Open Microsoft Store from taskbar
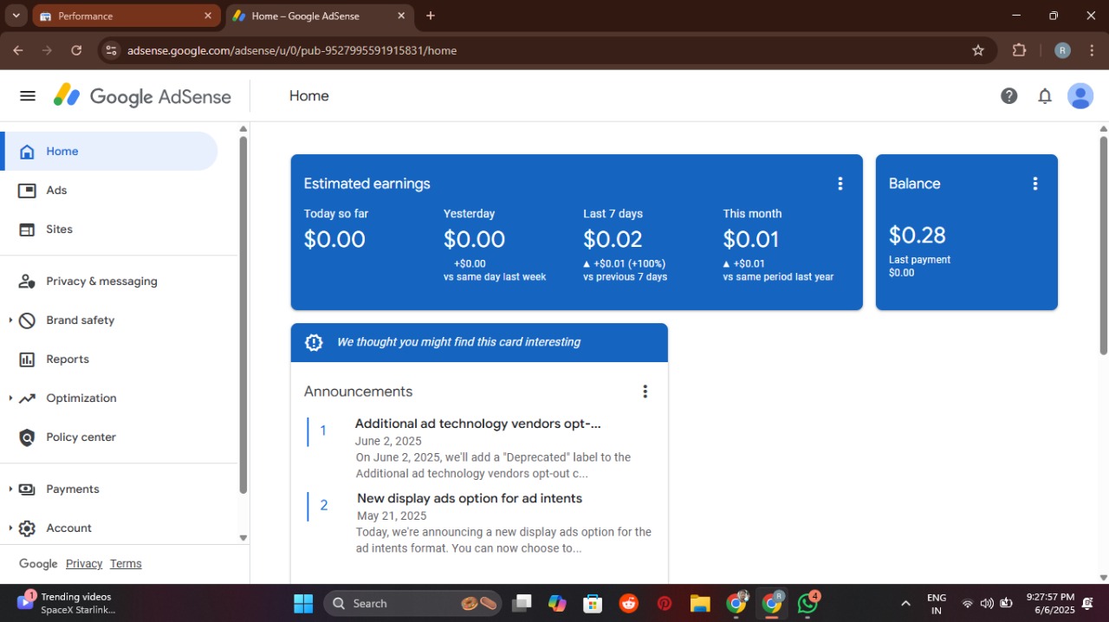The height and width of the screenshot is (622, 1109). (x=593, y=603)
